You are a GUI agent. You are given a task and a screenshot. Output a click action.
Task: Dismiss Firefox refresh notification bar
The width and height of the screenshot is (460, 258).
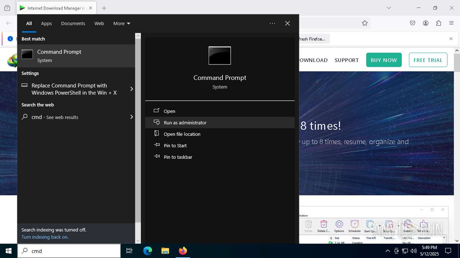pos(451,39)
